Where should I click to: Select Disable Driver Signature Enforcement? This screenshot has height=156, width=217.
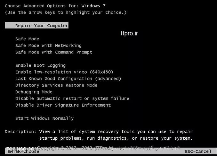63,105
